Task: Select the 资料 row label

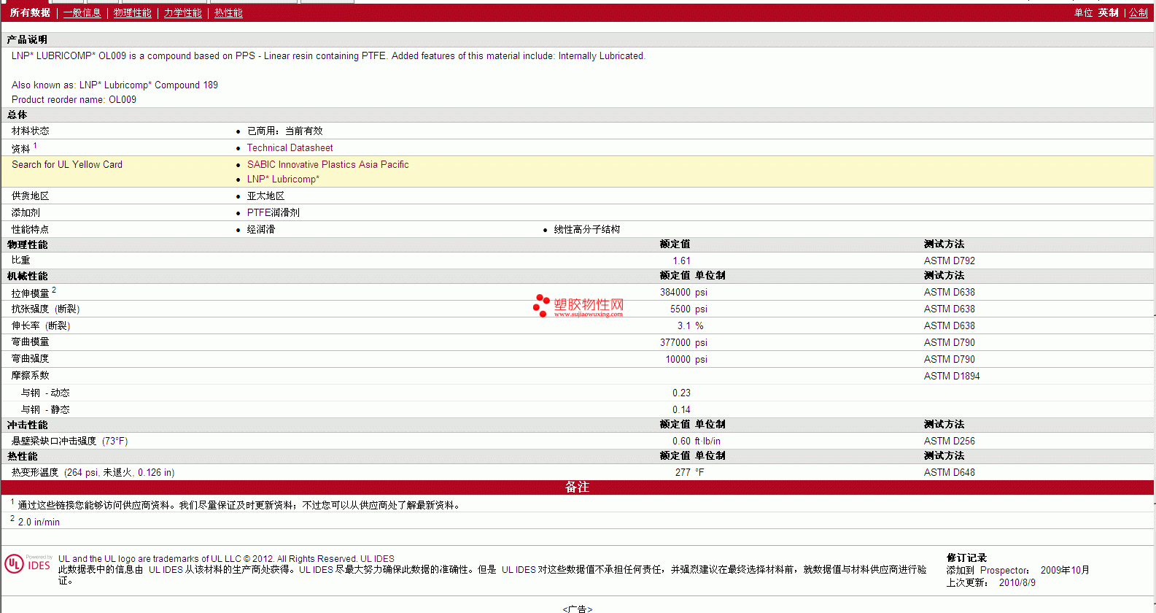Action: click(21, 148)
